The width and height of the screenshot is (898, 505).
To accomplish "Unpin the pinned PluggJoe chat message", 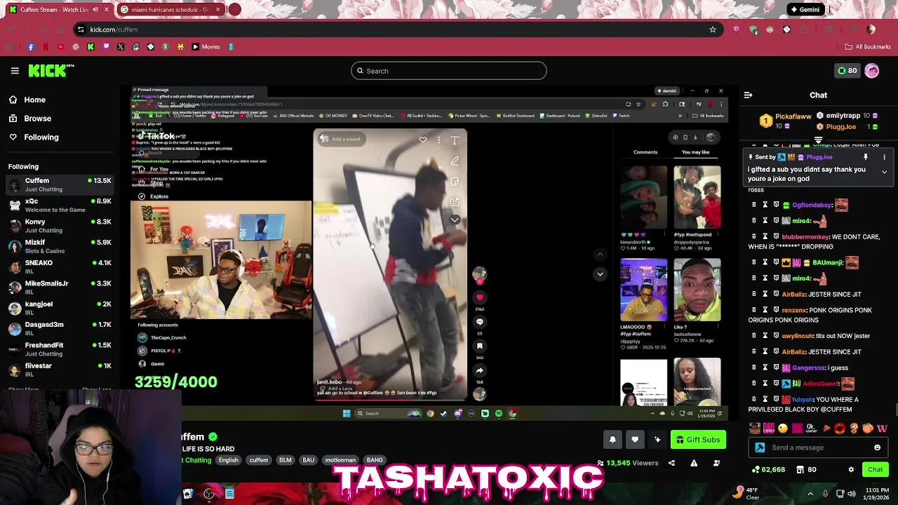I will coord(866,157).
